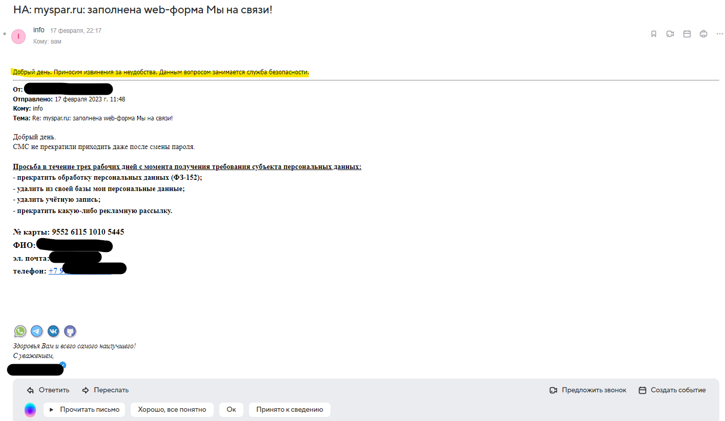The image size is (725, 421).
Task: Click Прочитать письмо read-aloud button
Action: pos(84,410)
